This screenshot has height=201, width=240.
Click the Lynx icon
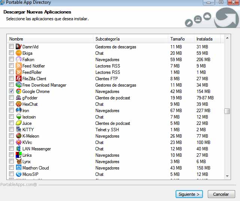pyautogui.click(x=18, y=161)
